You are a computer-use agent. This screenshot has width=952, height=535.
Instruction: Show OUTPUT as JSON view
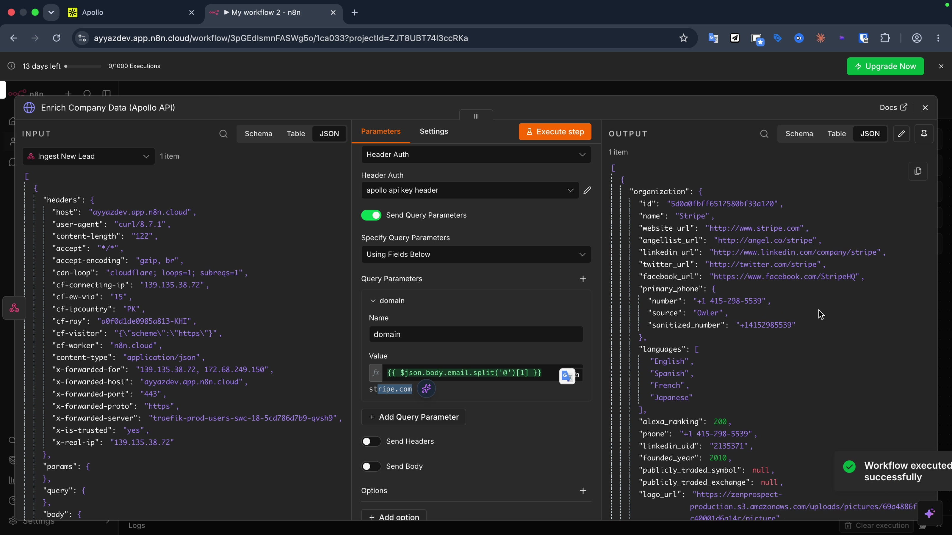[x=870, y=134]
